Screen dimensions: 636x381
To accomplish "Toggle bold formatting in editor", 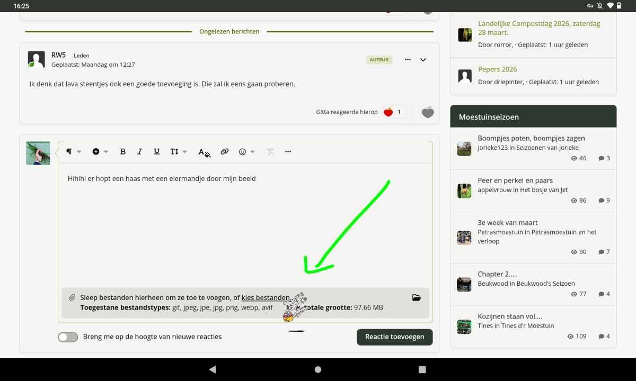I will coord(123,152).
